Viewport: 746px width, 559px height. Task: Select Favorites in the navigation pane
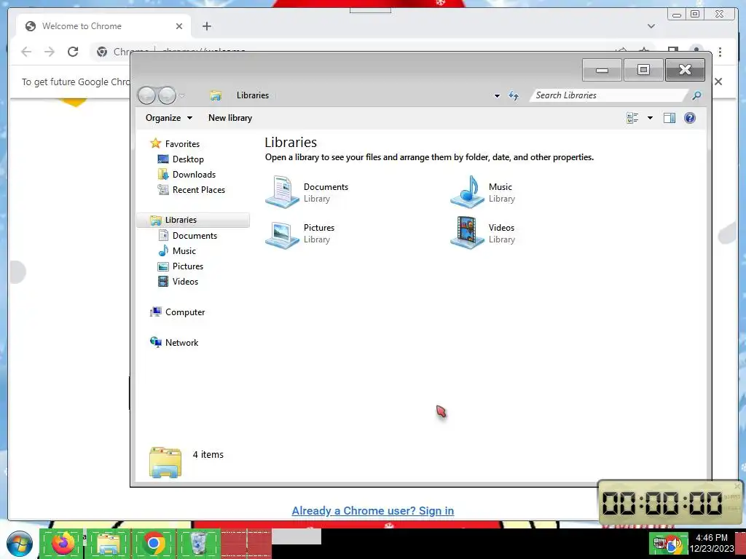pos(175,143)
